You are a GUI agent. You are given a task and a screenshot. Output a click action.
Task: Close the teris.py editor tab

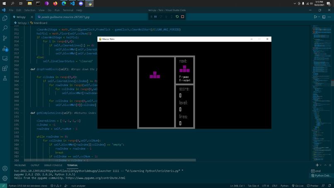coord(32,17)
